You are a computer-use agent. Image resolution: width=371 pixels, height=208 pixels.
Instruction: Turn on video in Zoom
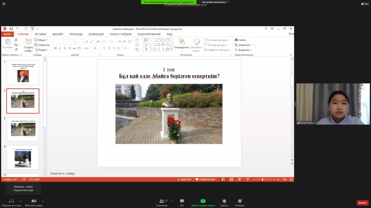point(34,201)
